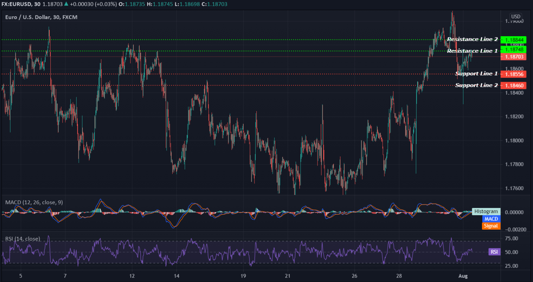Click the green up-arrow change indicator
Screen dimensions: 533x282
[x=66, y=4]
